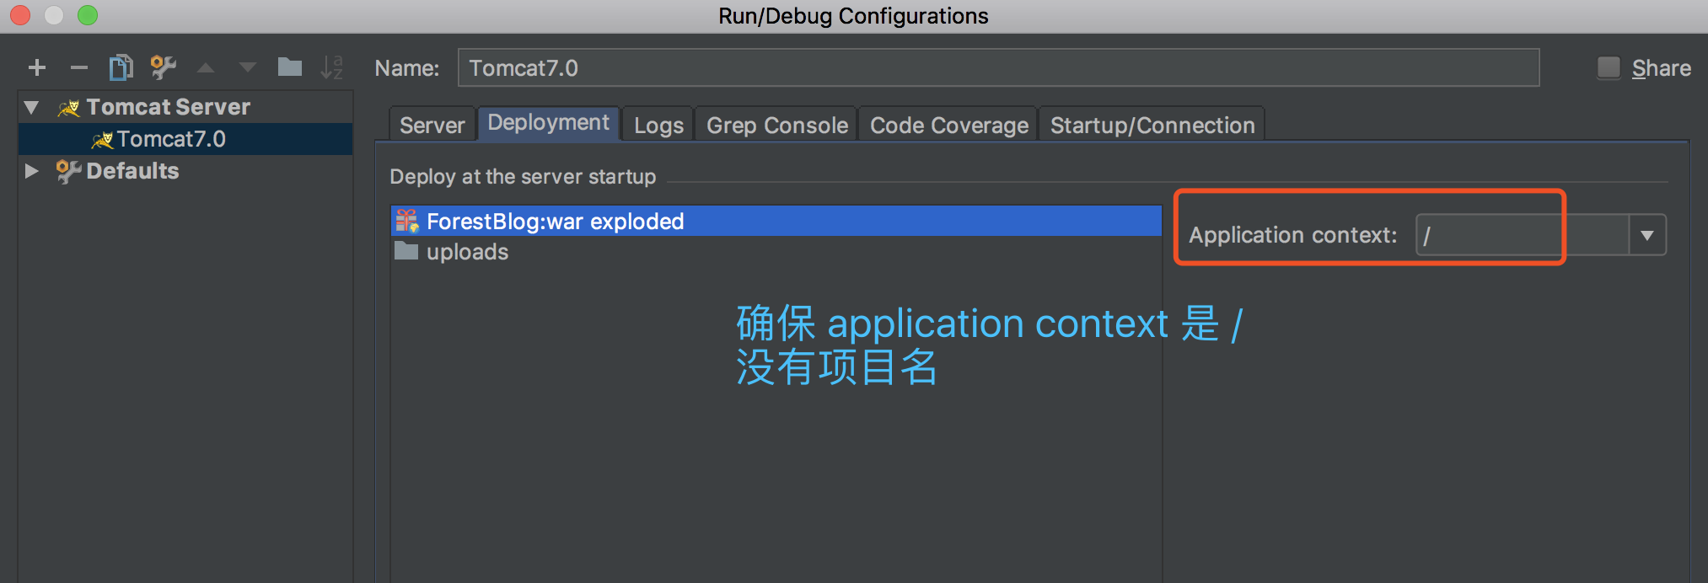Click the Defaults wrench icon
Screen dimensions: 1708x583
(x=68, y=171)
